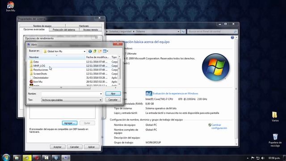The image size is (286, 161).
Task: Click Cancelar in the Abrir dialog
Action: tap(113, 100)
